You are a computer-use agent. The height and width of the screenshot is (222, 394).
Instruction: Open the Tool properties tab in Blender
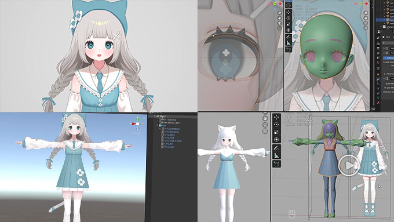[378, 38]
